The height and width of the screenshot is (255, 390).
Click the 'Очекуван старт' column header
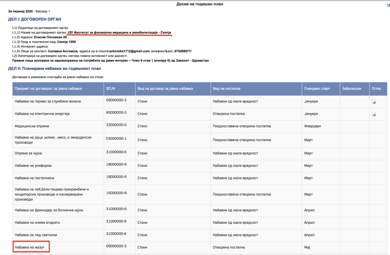point(321,89)
